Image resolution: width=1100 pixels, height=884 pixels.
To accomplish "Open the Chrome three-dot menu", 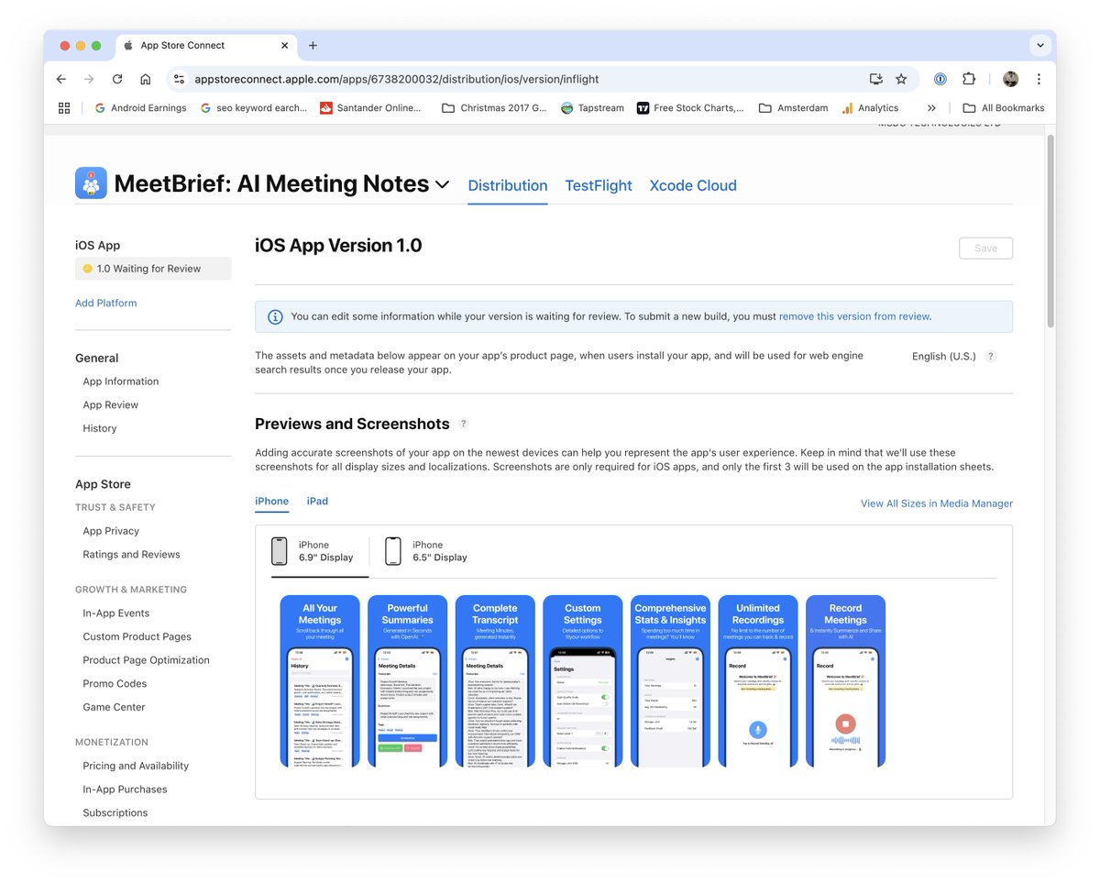I will [x=1039, y=79].
